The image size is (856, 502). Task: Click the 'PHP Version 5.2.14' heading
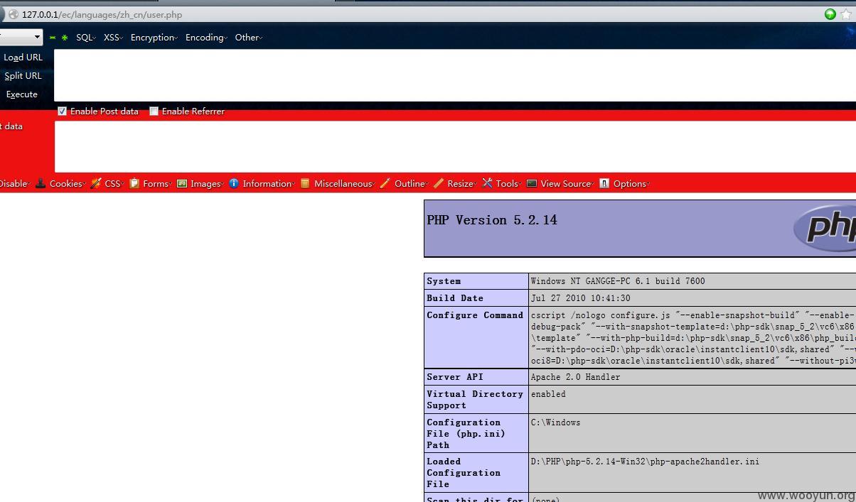492,220
